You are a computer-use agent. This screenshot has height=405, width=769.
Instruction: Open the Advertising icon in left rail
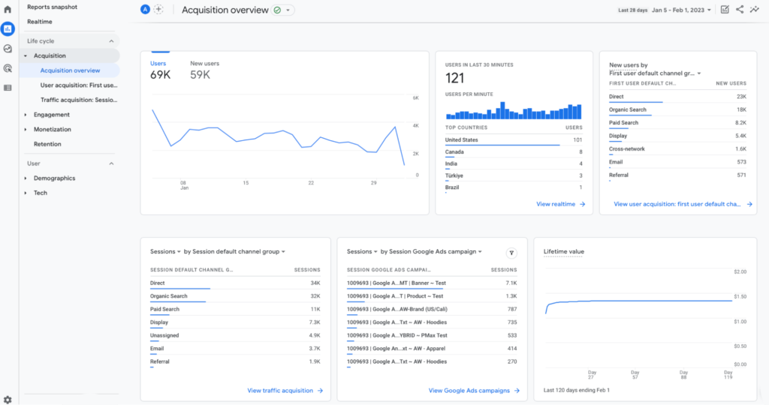point(8,68)
